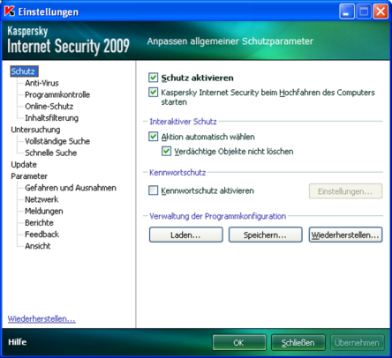This screenshot has height=358, width=392.
Task: Click the Kaspersky logo icon in title bar
Action: click(10, 11)
